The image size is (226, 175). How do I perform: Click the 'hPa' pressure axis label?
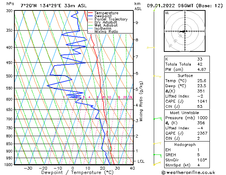[10, 4]
